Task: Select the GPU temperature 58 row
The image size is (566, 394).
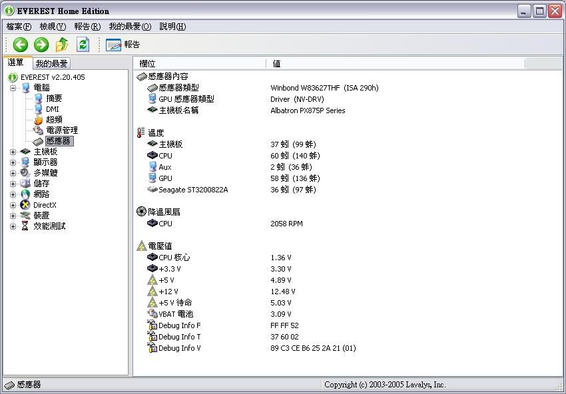Action: point(234,178)
